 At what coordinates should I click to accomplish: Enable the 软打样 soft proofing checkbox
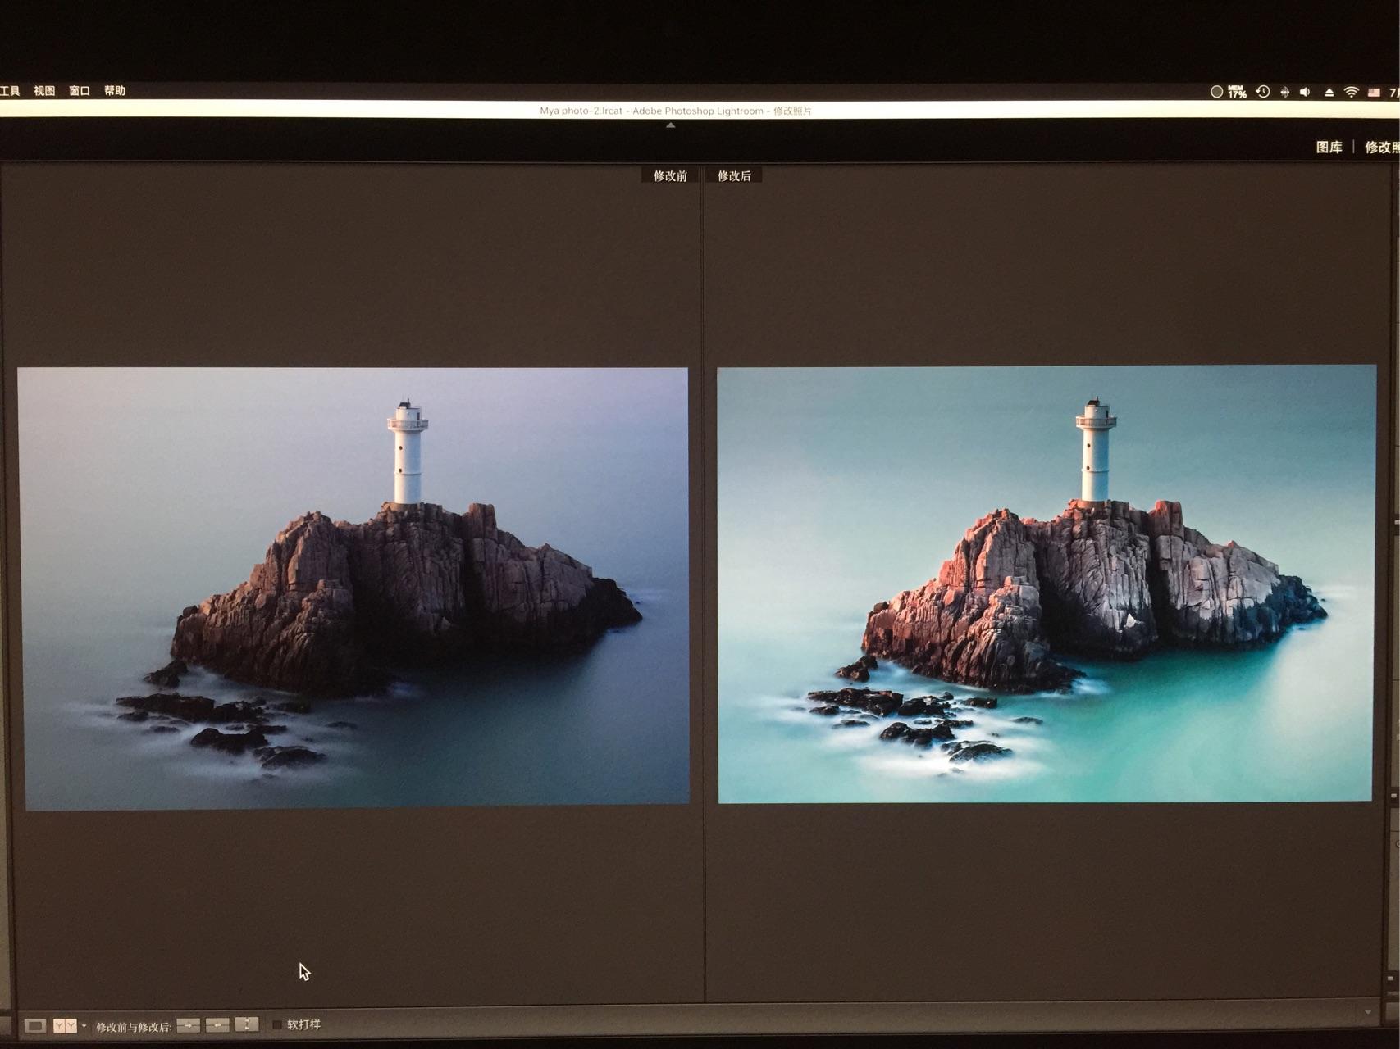[277, 1024]
